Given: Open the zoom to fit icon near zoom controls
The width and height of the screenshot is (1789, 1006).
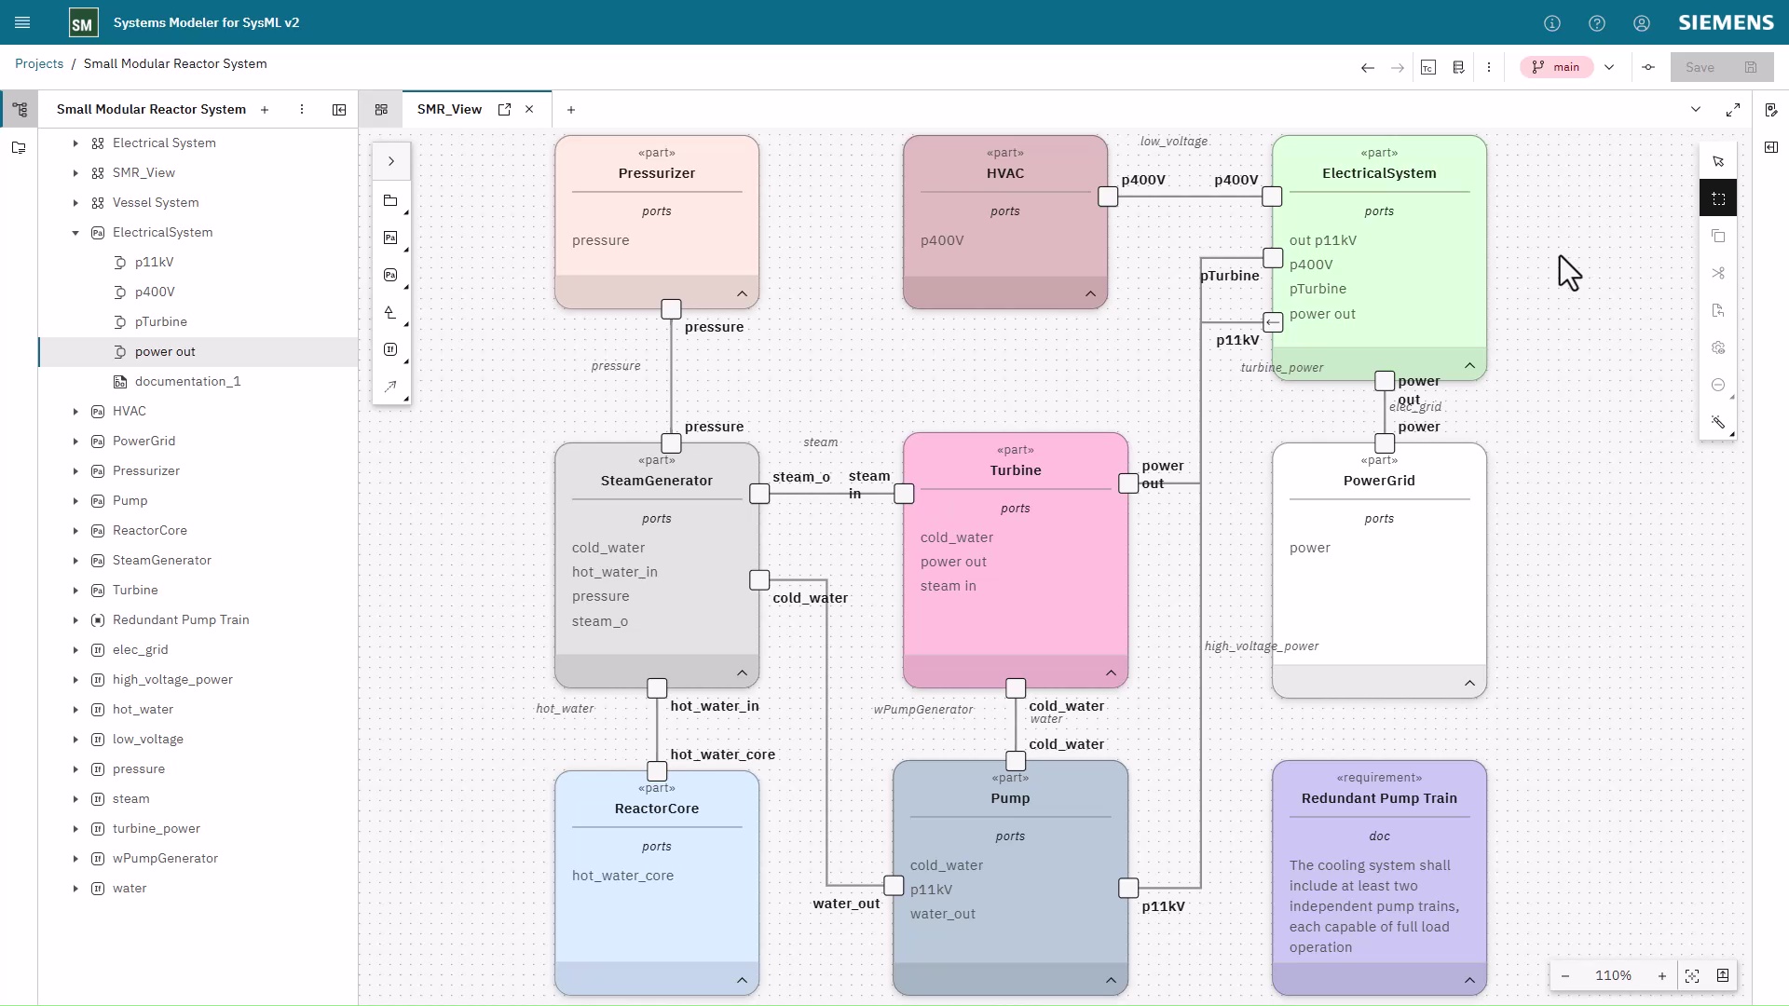Looking at the screenshot, I should (1693, 976).
